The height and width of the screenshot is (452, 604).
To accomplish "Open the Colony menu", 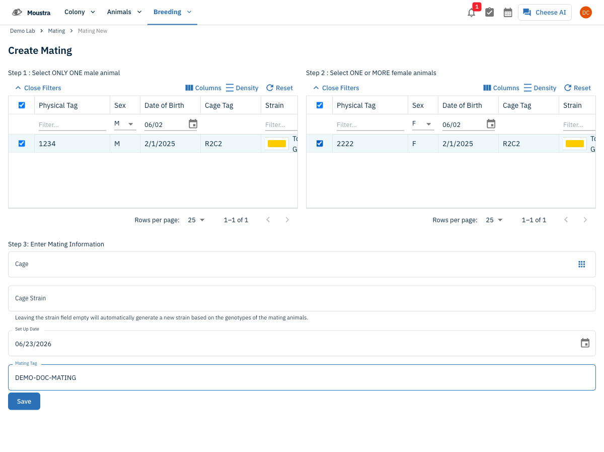I will click(x=80, y=12).
